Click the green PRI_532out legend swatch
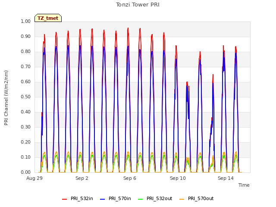Screen dimensions: 276x207 [141, 199]
